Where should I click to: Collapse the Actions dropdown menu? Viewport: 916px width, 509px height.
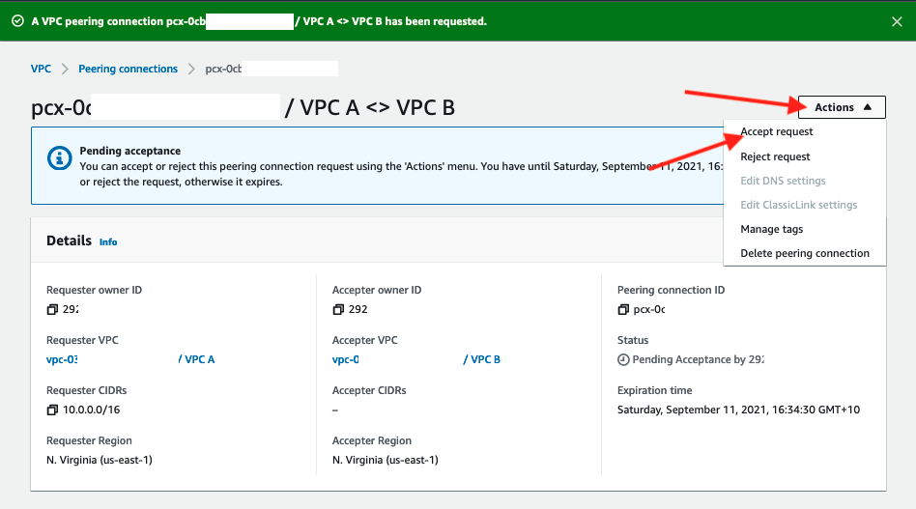click(842, 107)
